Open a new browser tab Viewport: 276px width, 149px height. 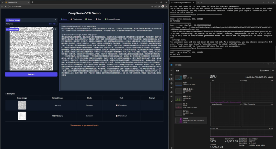click(x=32, y=2)
